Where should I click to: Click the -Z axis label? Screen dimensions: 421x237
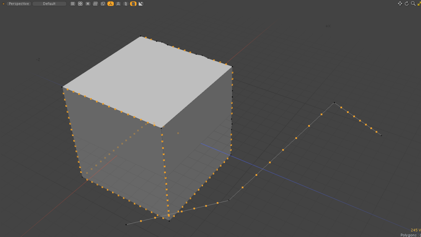[x=38, y=60]
